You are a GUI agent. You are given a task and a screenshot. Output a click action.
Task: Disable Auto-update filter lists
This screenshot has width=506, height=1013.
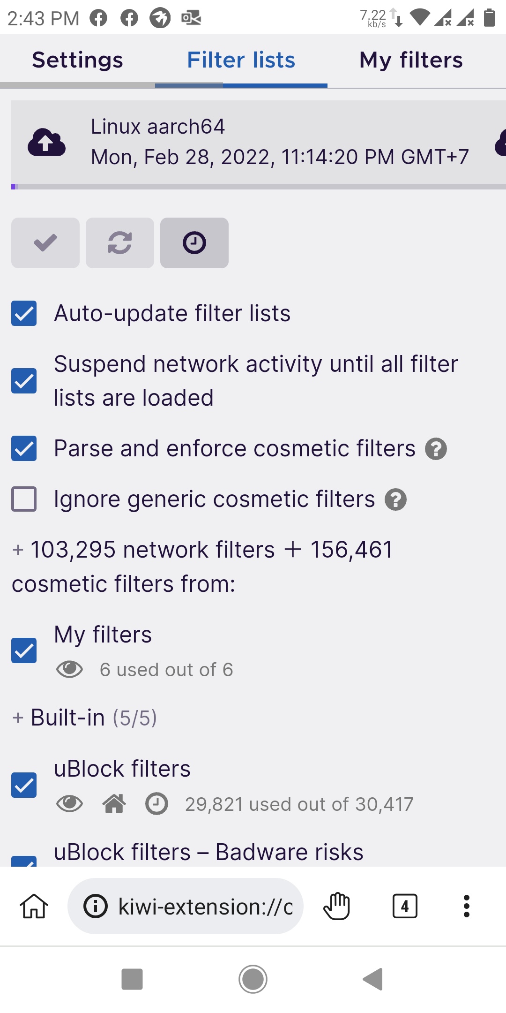pos(24,313)
